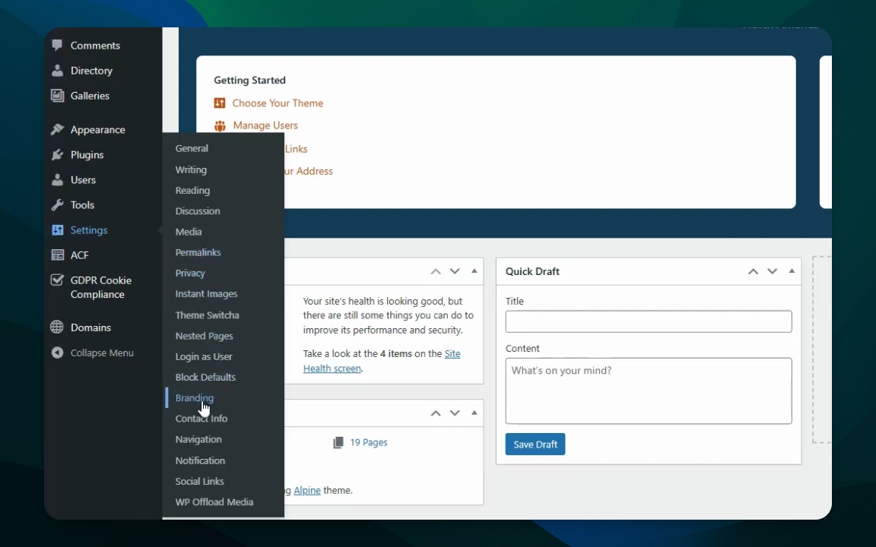Open Discussion settings
This screenshot has height=547, width=876.
198,211
